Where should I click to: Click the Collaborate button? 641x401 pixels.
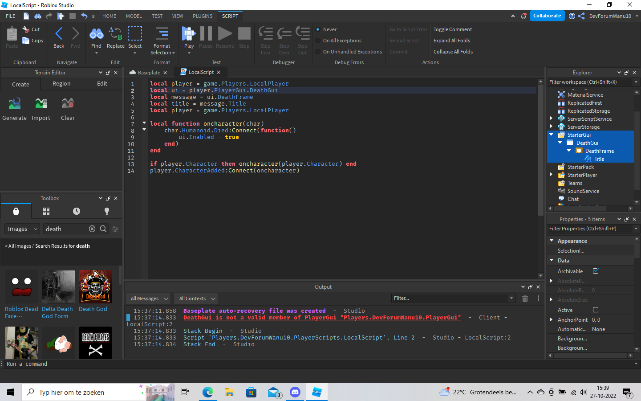click(547, 16)
